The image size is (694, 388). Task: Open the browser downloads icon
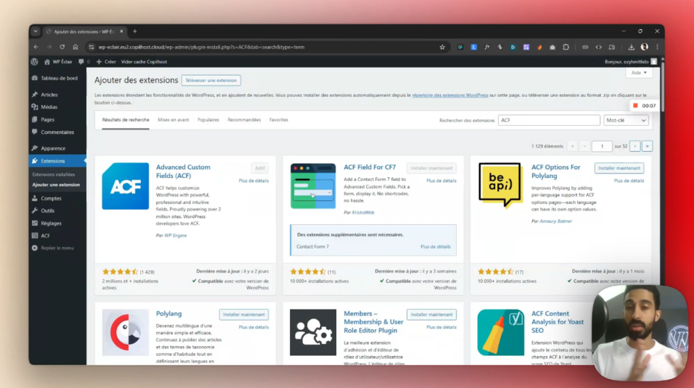(631, 47)
